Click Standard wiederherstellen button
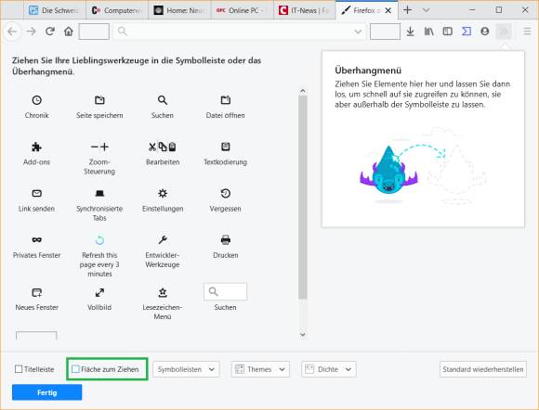The image size is (539, 410). [x=483, y=369]
